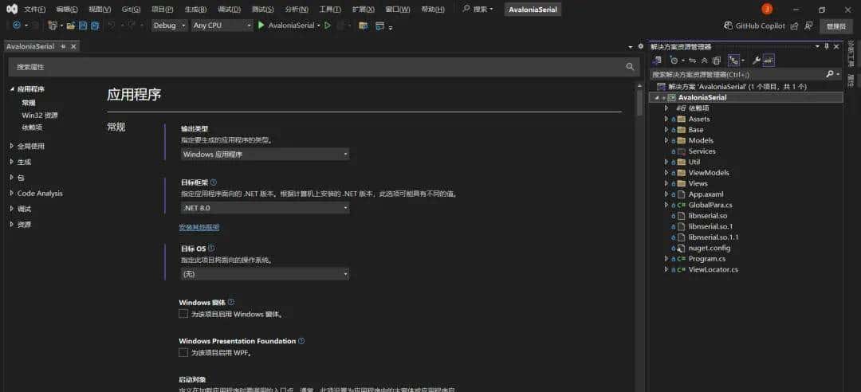This screenshot has height=392, width=861.
Task: Click the Solution Explorer wrench properties icon
Action: pos(756,60)
